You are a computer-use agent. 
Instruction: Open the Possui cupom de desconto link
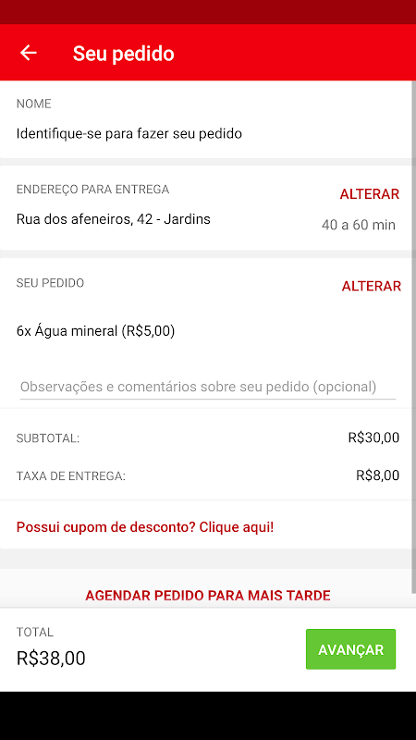pos(145,527)
